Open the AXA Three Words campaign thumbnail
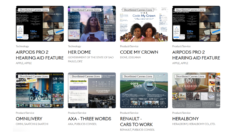 tap(92, 90)
